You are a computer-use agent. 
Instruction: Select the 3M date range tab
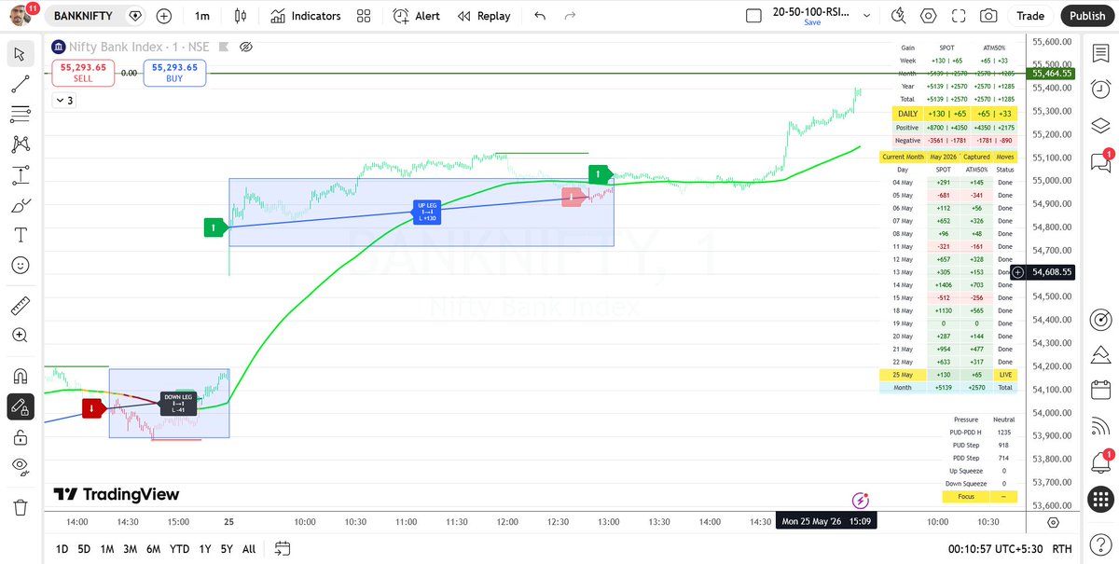click(x=131, y=549)
